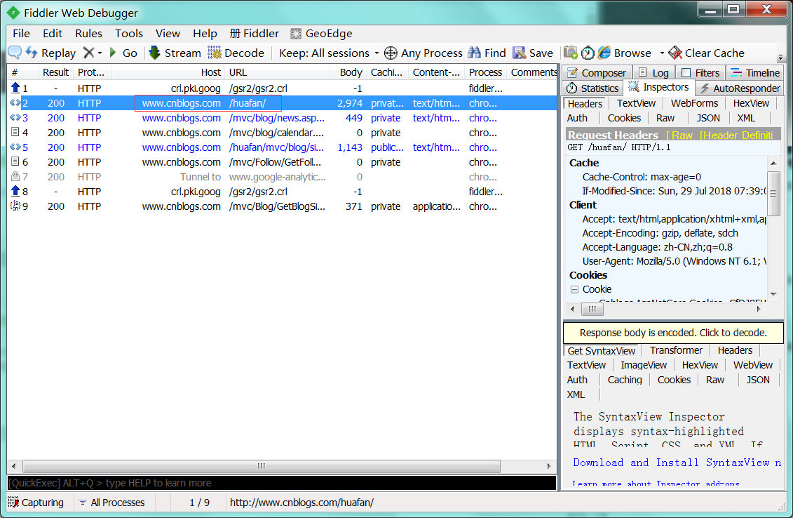Click the Save toolbar button

click(x=533, y=53)
